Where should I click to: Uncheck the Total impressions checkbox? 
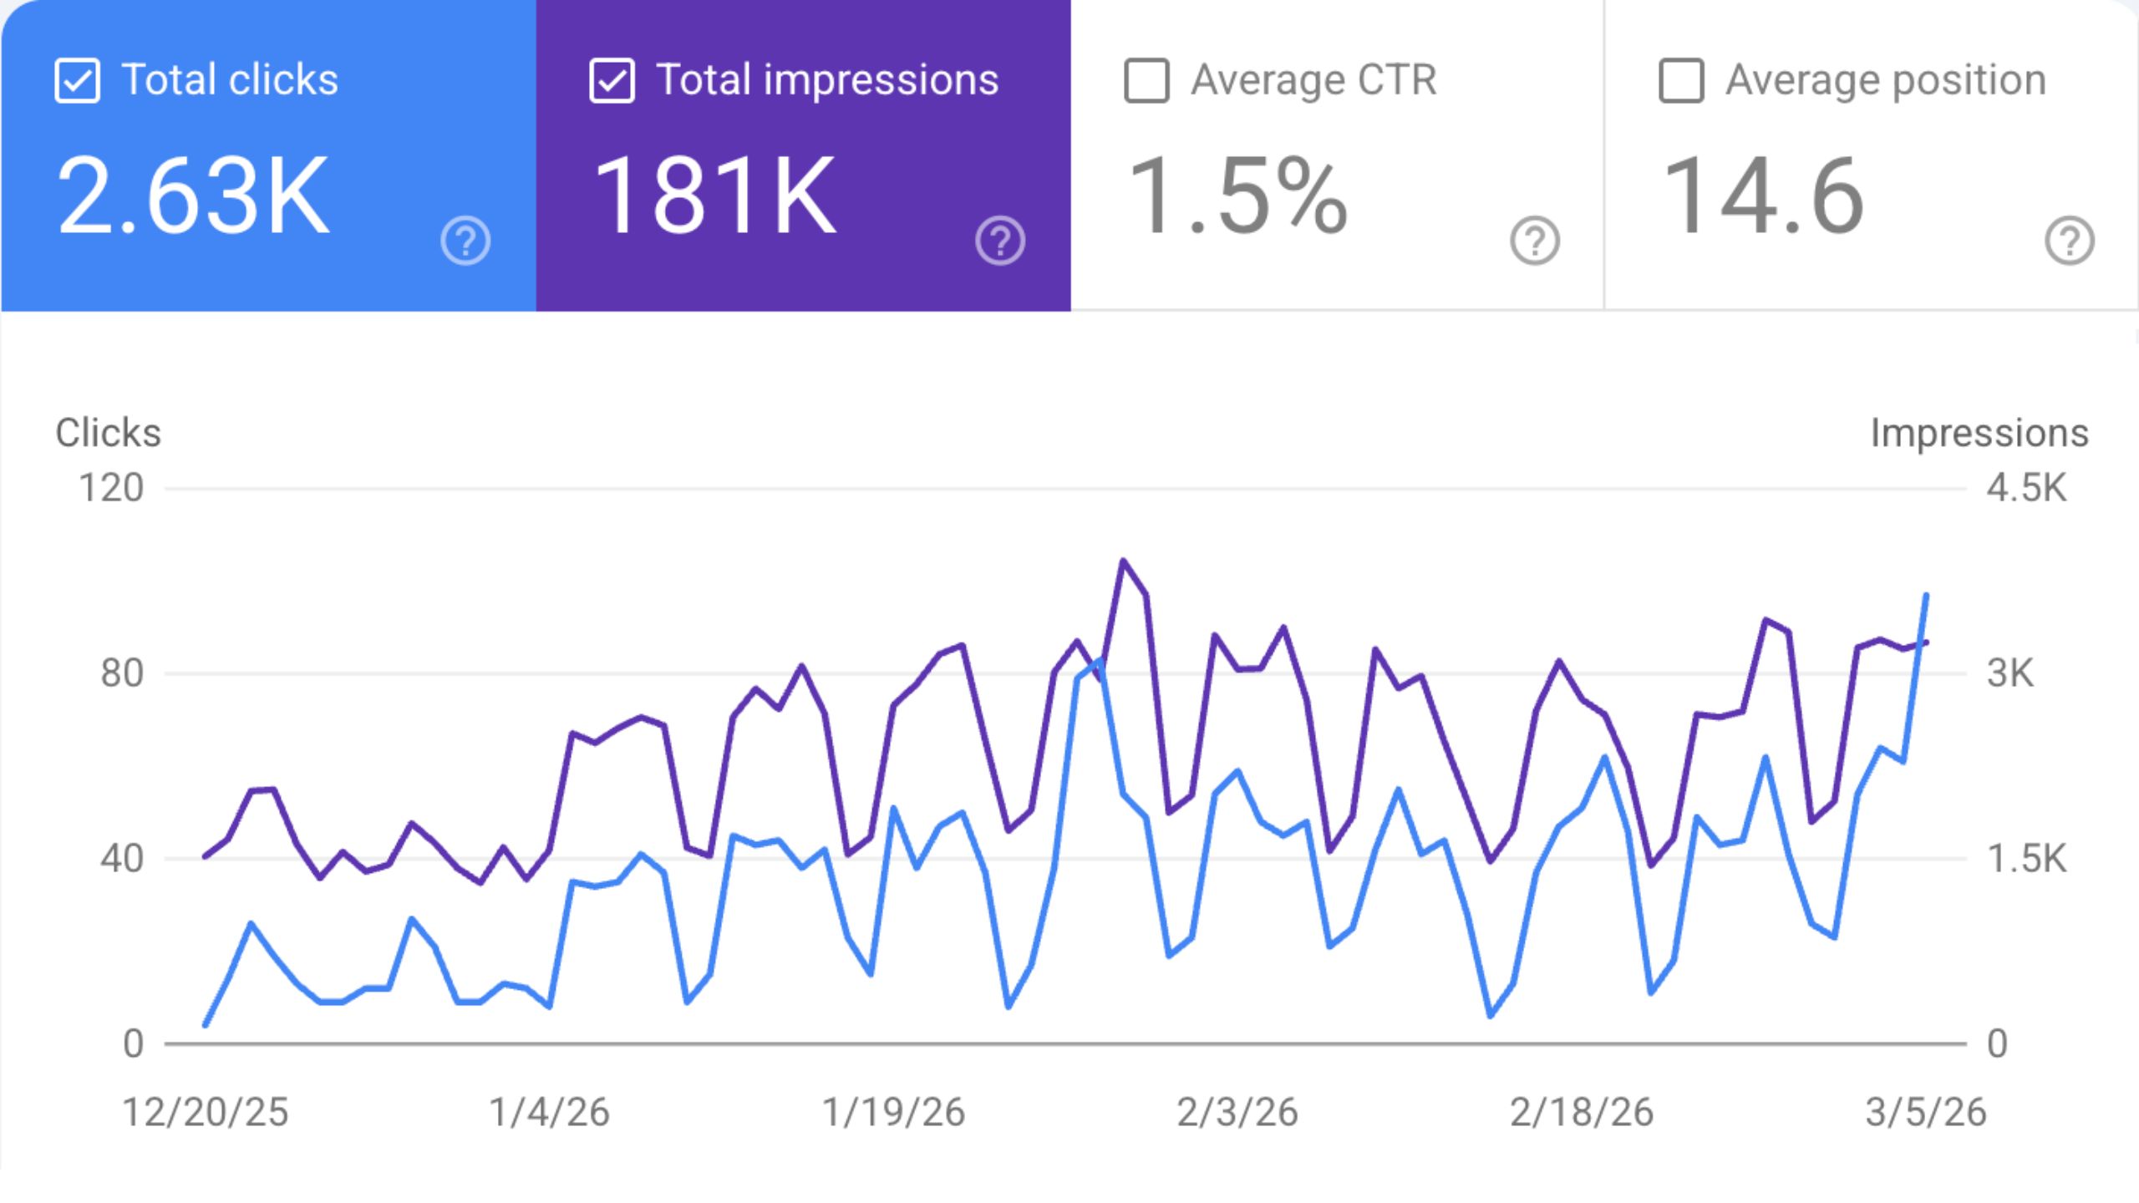point(612,81)
